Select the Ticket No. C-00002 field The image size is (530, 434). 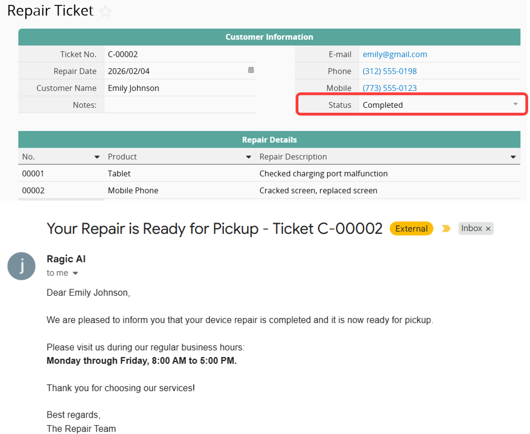click(x=180, y=54)
